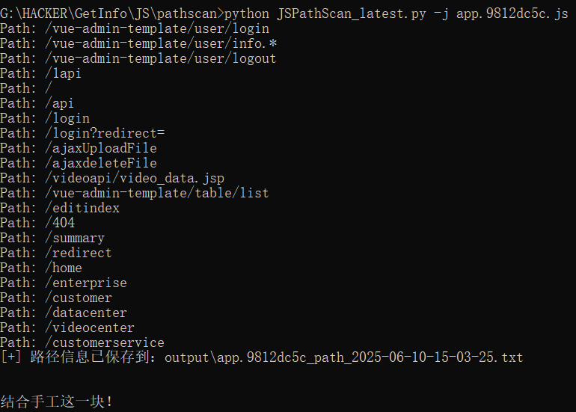Click the /customerservice path line
The height and width of the screenshot is (412, 576).
pos(82,342)
